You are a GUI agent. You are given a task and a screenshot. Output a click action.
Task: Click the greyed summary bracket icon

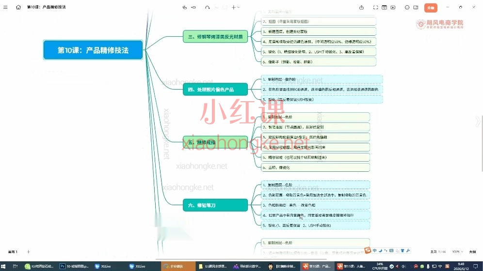pyautogui.click(x=217, y=7)
